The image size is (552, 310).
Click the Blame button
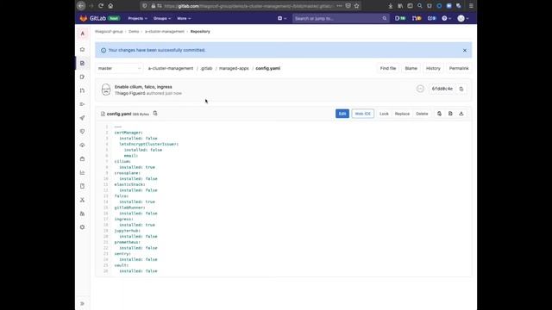coord(411,68)
